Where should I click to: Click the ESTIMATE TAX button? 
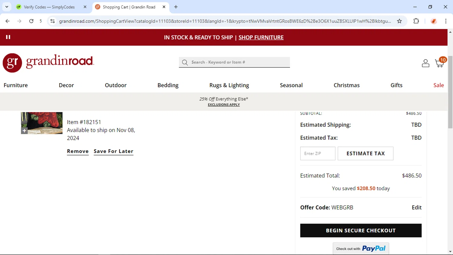[365, 153]
